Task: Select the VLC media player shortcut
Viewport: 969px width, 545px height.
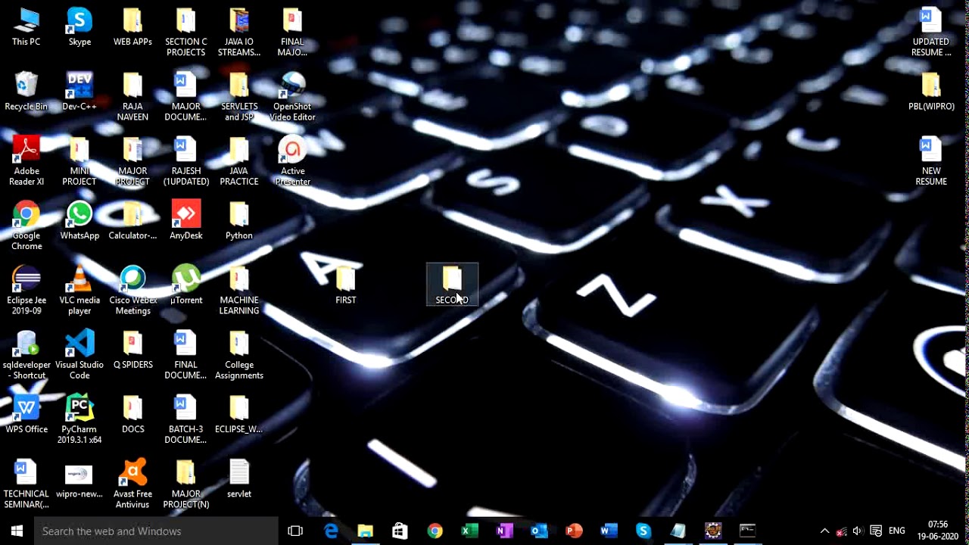Action: (x=79, y=290)
